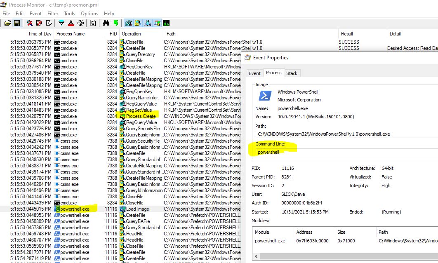This screenshot has width=438, height=263.
Task: Open the Process Tree toolbar icon
Action: tap(93, 23)
